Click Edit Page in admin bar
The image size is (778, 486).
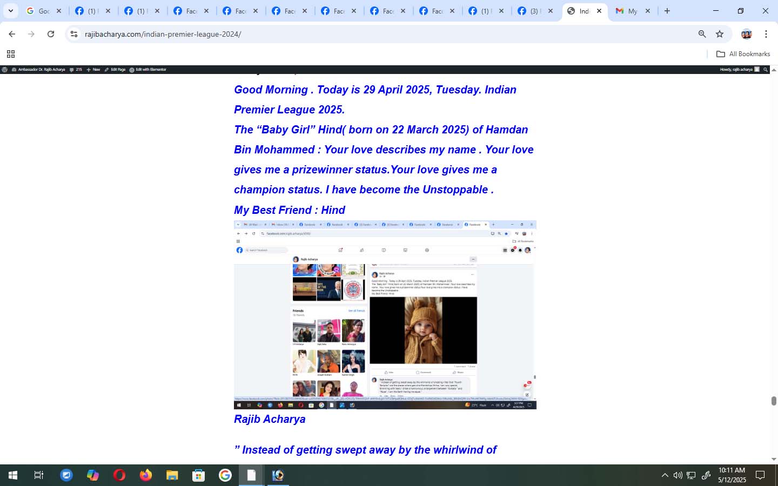(115, 70)
